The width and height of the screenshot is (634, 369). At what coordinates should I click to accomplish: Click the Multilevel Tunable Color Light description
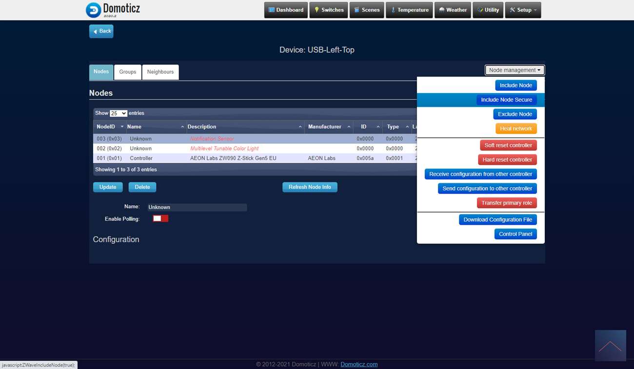pyautogui.click(x=224, y=149)
